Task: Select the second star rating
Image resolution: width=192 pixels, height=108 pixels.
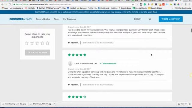Action: 32,43
